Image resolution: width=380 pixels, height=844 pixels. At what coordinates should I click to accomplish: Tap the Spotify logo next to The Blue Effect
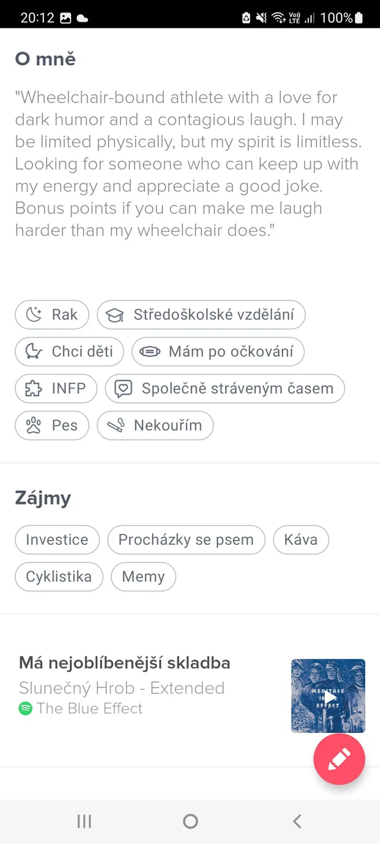(x=26, y=708)
